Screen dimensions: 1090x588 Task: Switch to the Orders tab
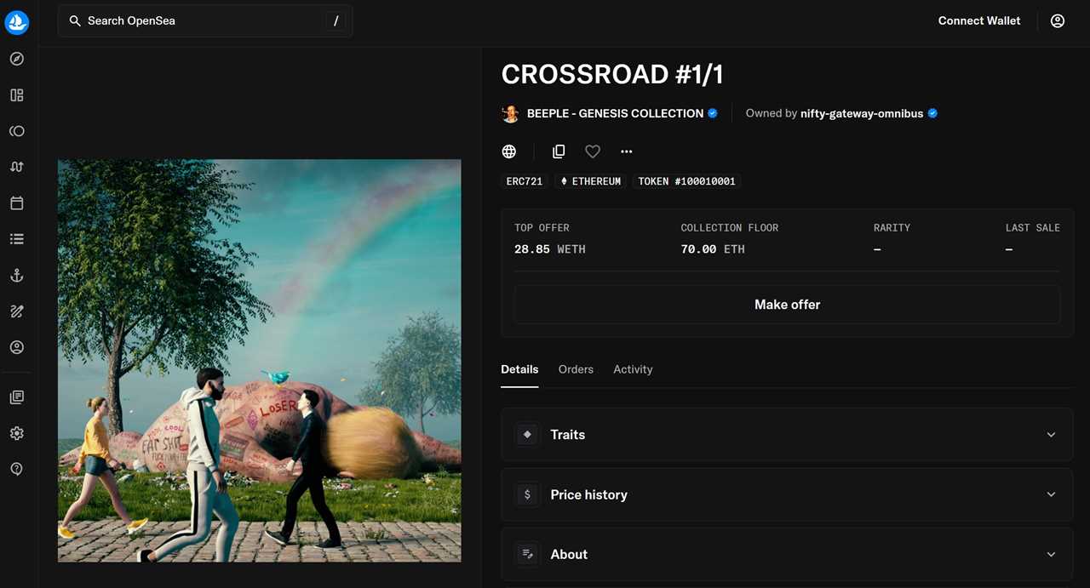coord(576,369)
